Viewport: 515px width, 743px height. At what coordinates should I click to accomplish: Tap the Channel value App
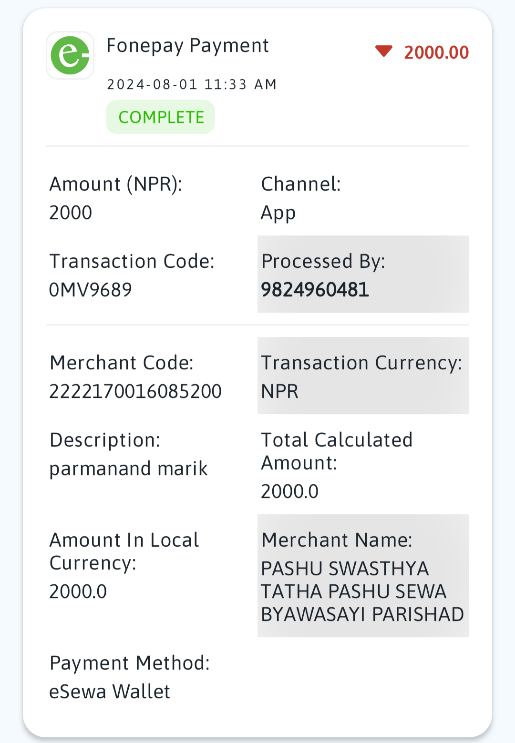(x=278, y=214)
